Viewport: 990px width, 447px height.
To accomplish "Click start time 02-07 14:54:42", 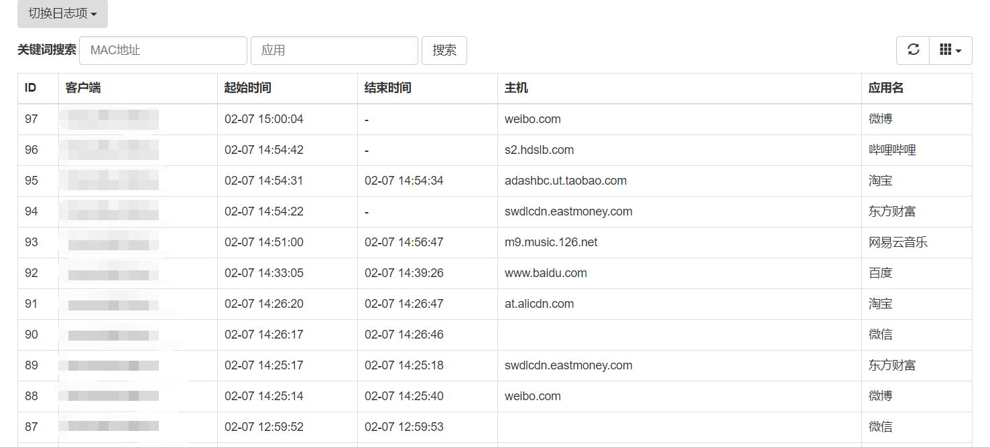I will tap(264, 150).
